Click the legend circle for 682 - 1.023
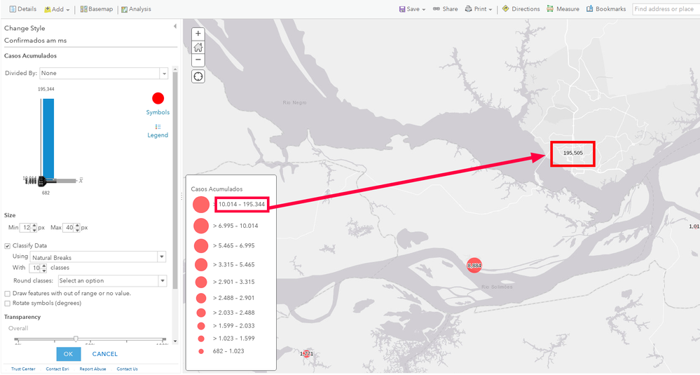 [x=201, y=351]
